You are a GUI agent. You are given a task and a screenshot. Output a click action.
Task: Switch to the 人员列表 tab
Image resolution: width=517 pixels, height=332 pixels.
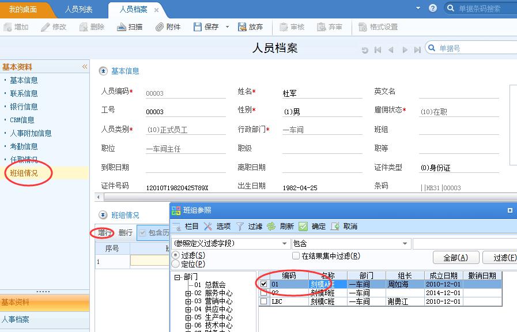pos(78,10)
